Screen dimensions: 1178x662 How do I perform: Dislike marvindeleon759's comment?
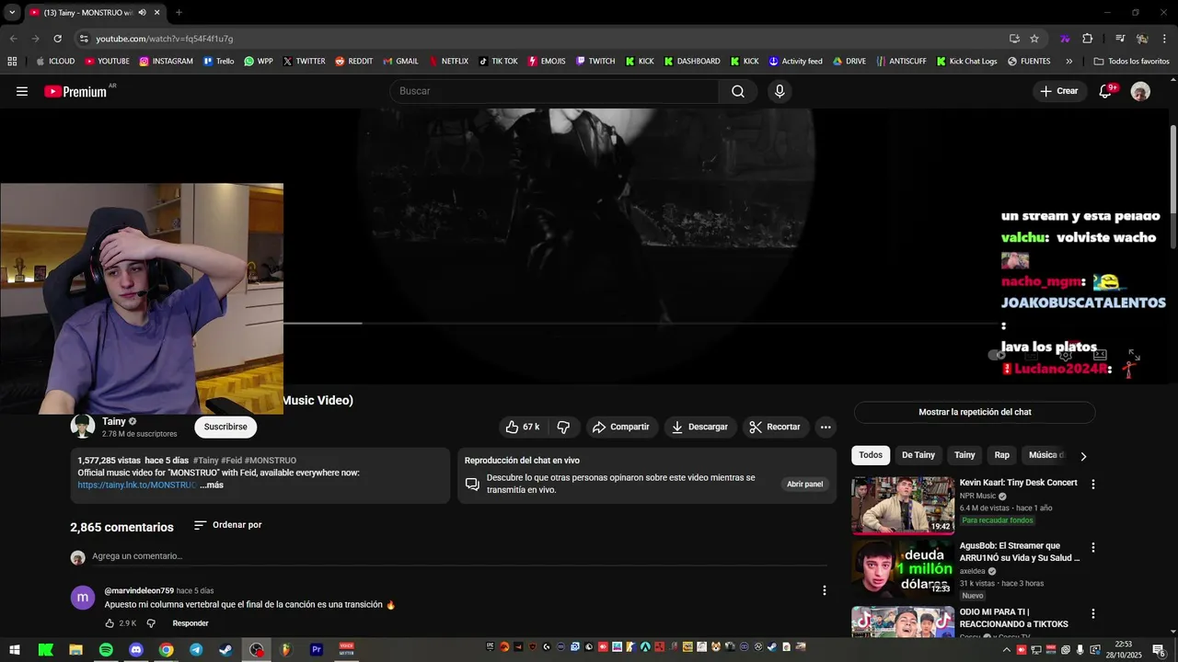click(x=151, y=623)
